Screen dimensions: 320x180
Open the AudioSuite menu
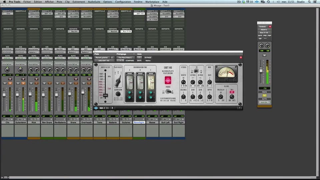pos(94,2)
